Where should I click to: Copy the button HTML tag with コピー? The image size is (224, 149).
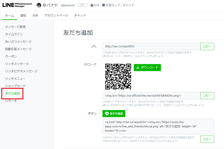coord(207,139)
